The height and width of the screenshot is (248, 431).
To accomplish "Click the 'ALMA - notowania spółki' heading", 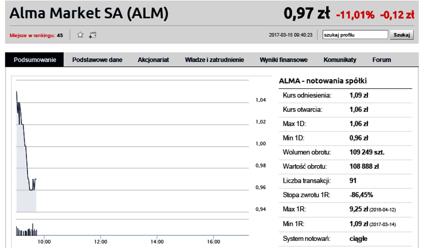I will click(x=322, y=81).
